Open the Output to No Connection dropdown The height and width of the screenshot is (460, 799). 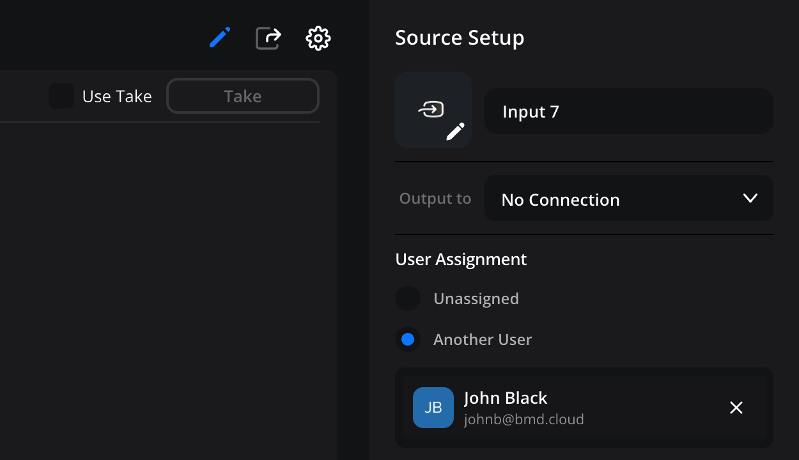[629, 199]
